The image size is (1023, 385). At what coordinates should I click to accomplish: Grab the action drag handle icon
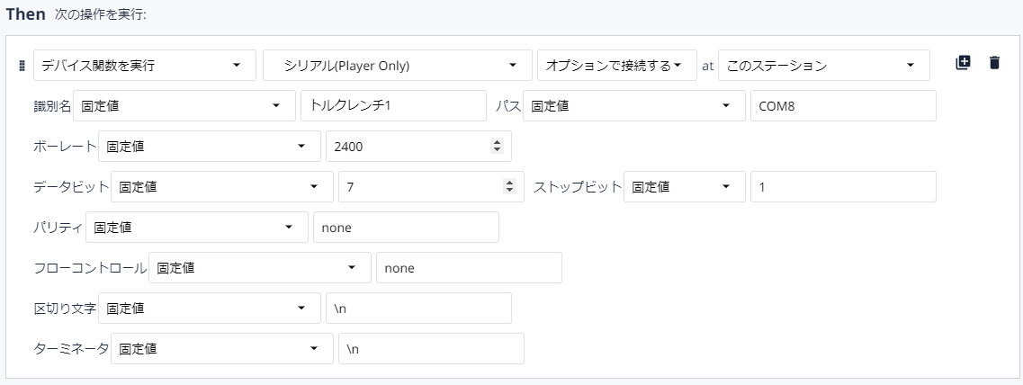click(22, 66)
